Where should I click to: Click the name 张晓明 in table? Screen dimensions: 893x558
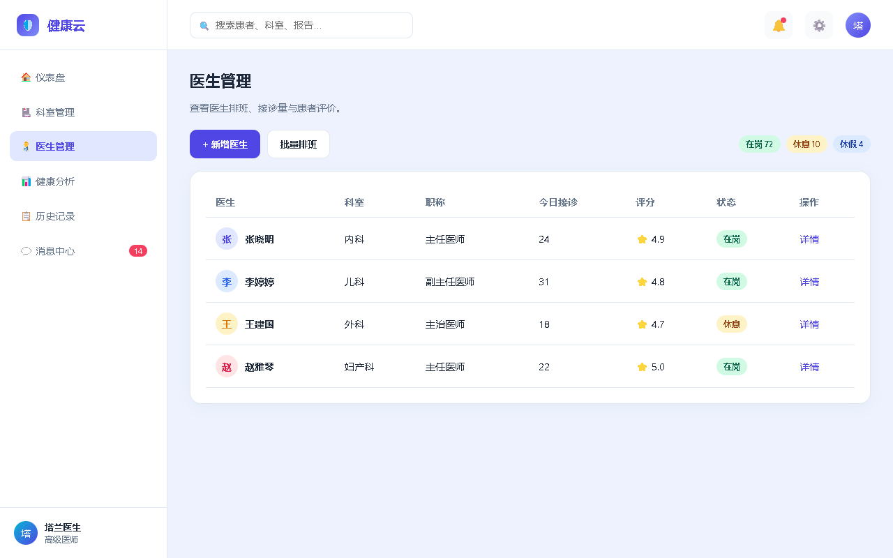click(x=260, y=239)
